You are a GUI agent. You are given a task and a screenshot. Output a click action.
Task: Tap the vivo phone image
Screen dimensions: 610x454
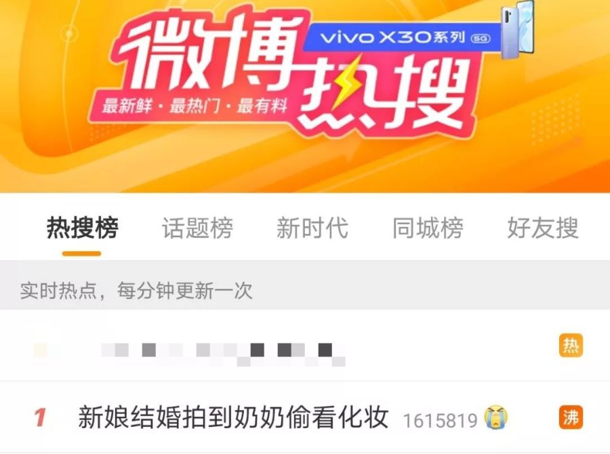pos(517,30)
